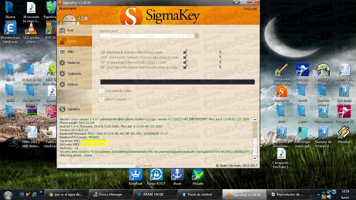Open SigmaKey desktop shortcut
Viewport: 356px width, 200px height.
[x=281, y=94]
